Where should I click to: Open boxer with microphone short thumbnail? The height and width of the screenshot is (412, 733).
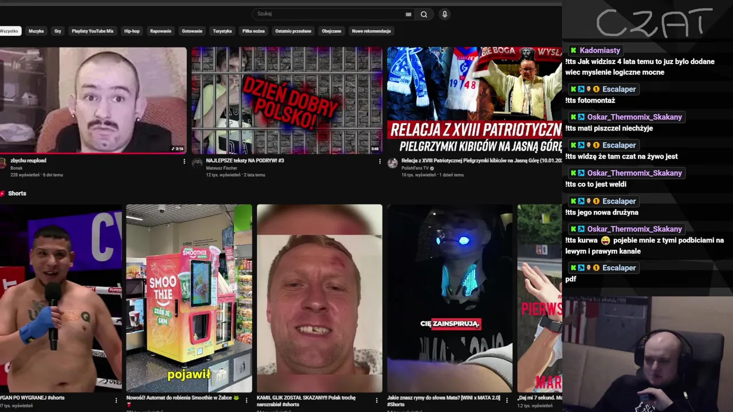pos(61,298)
